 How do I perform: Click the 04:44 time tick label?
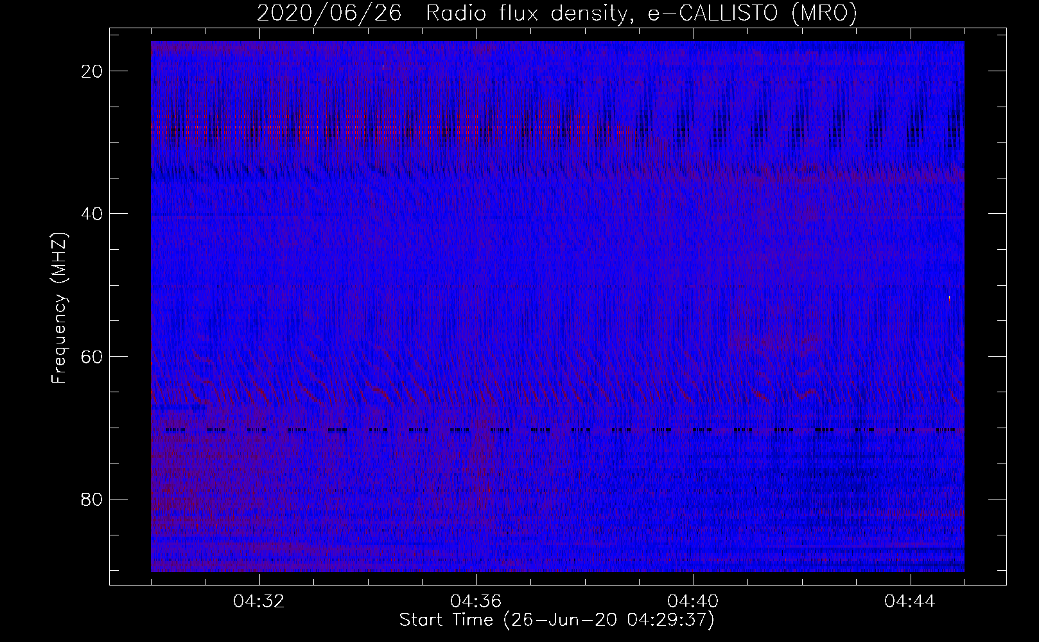pyautogui.click(x=910, y=602)
